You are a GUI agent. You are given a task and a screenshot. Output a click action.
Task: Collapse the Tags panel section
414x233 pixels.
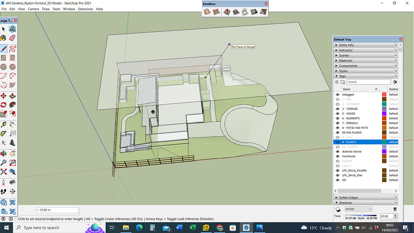click(337, 76)
